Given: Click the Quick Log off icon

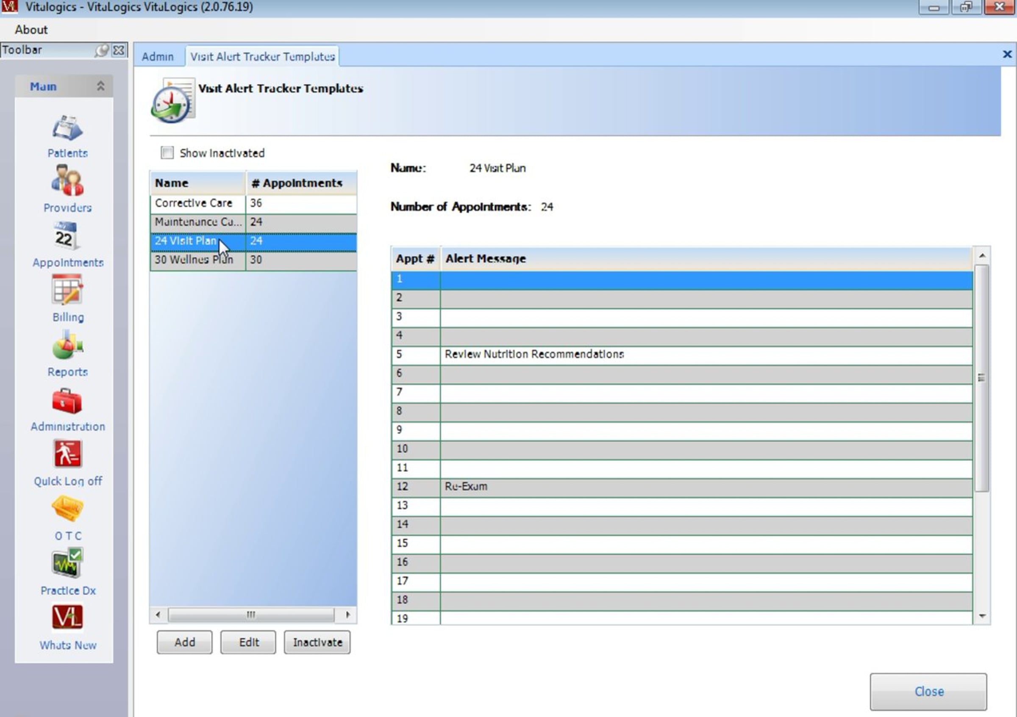Looking at the screenshot, I should [x=67, y=454].
